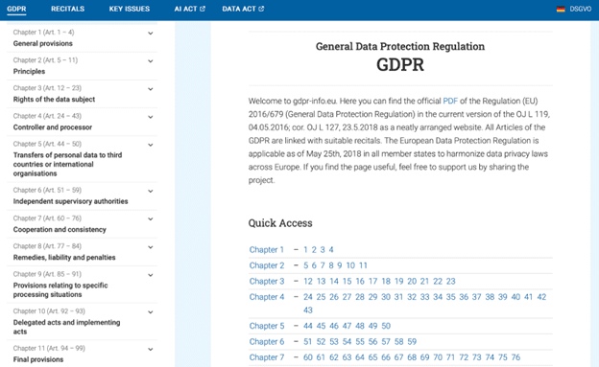599x367 pixels.
Task: Select Remedies, liability and penalties
Action: tap(64, 257)
